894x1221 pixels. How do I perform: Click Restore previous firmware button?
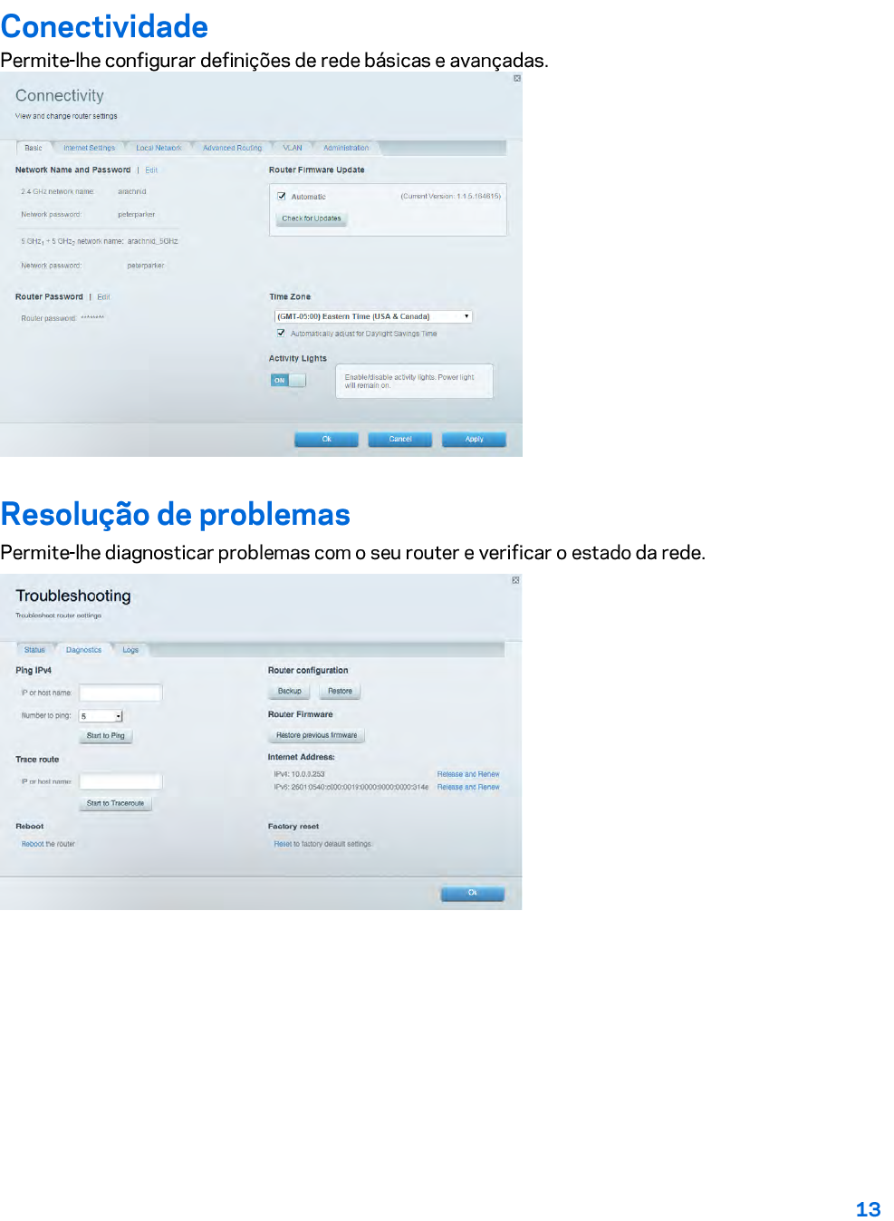[x=316, y=736]
